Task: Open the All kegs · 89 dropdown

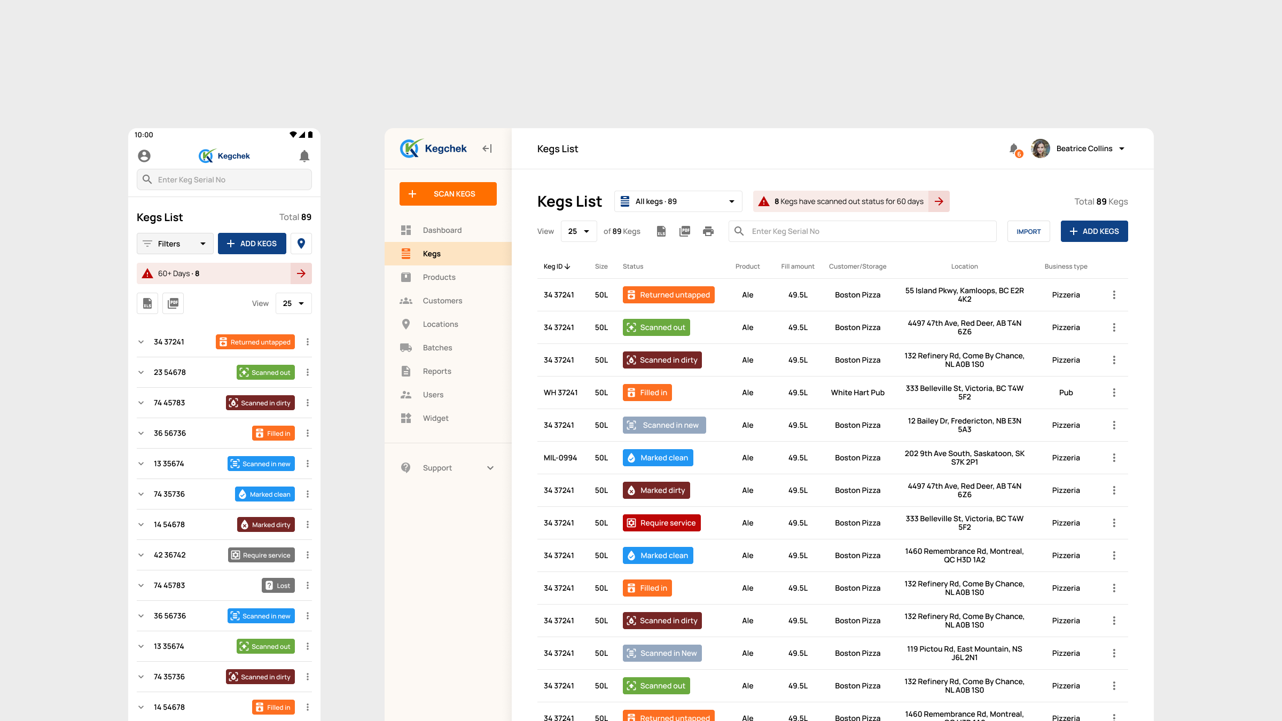Action: (678, 201)
